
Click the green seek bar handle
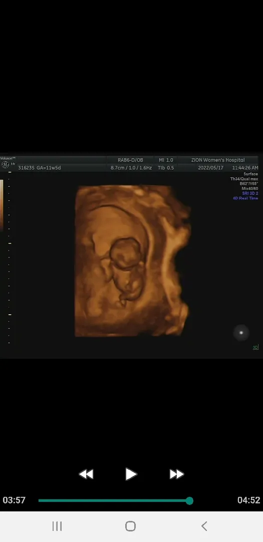[189, 500]
